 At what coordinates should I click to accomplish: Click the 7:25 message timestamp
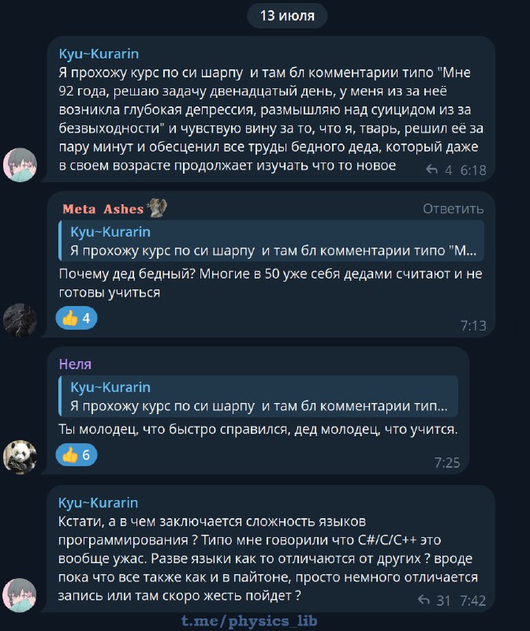[447, 462]
